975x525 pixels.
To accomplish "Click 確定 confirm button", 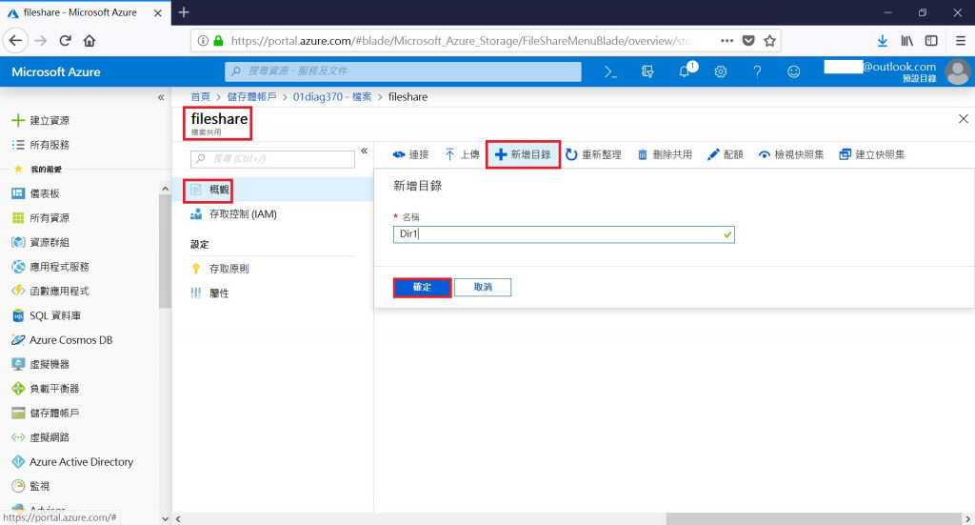I will 422,288.
